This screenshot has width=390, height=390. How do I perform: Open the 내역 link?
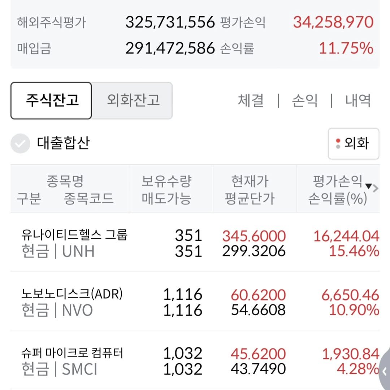click(358, 100)
